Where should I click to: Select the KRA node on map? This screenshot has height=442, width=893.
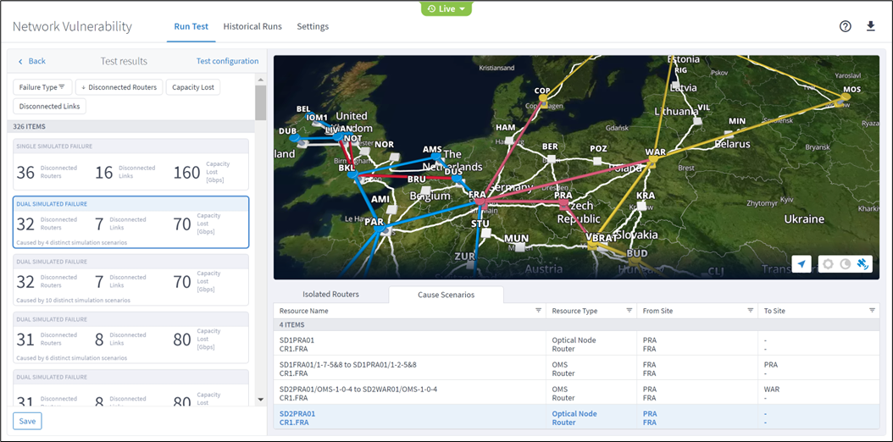pyautogui.click(x=642, y=207)
